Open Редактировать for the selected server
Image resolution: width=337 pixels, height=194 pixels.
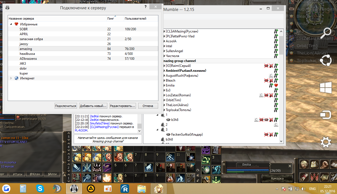coord(122,106)
